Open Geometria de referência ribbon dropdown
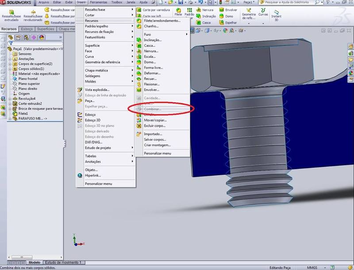This screenshot has height=270, width=354. click(249, 23)
